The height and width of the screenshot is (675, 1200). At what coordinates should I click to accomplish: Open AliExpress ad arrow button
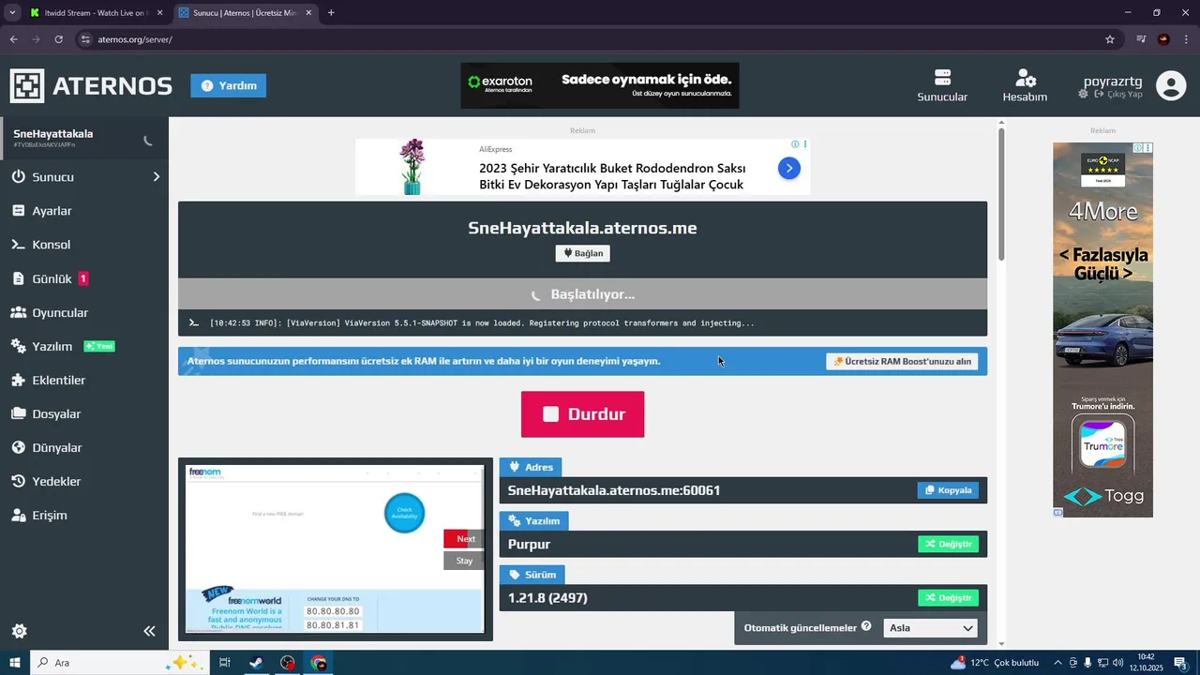click(x=788, y=168)
